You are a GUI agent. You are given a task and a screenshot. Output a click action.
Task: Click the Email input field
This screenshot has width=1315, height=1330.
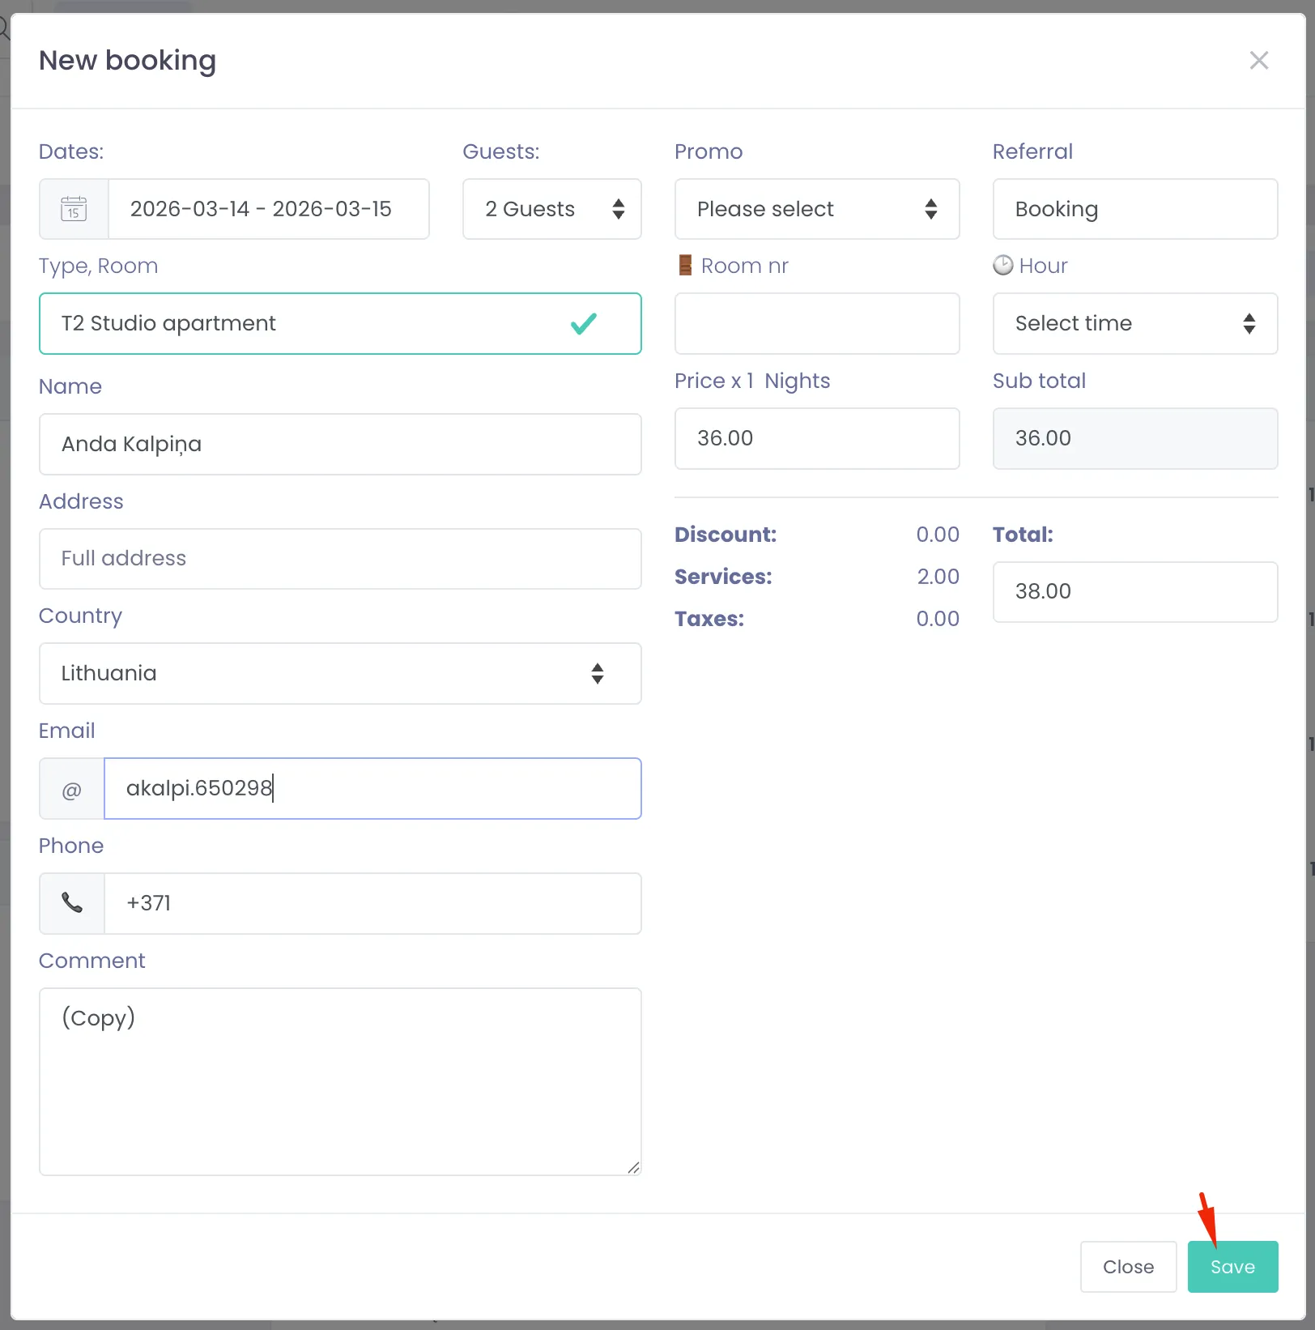pyautogui.click(x=372, y=788)
